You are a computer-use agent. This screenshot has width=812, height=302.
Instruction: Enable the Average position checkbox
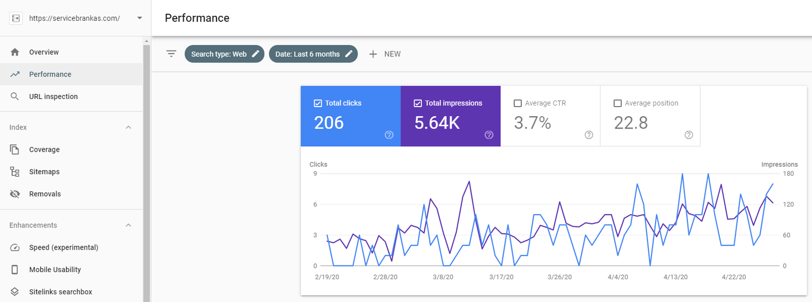tap(618, 103)
